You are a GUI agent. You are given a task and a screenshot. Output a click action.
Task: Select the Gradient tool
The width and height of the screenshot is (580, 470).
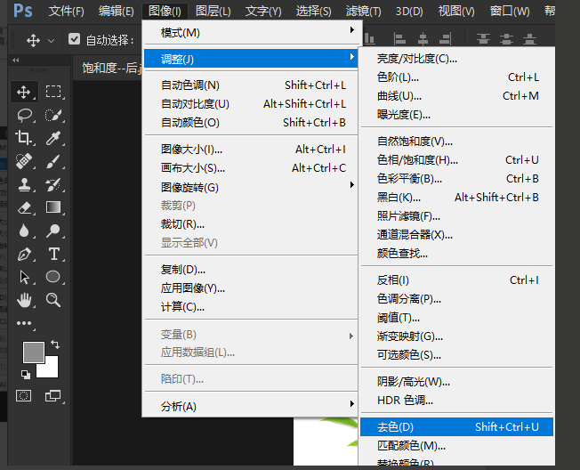(53, 207)
